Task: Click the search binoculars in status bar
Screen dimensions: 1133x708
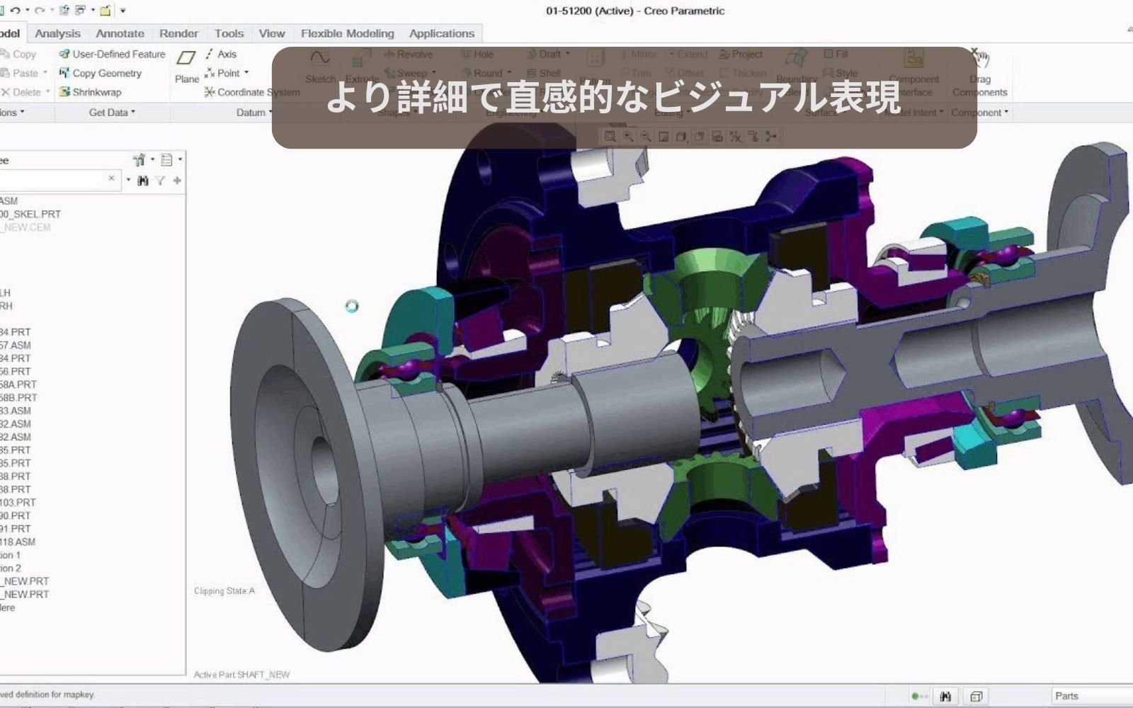Action: pyautogui.click(x=947, y=695)
